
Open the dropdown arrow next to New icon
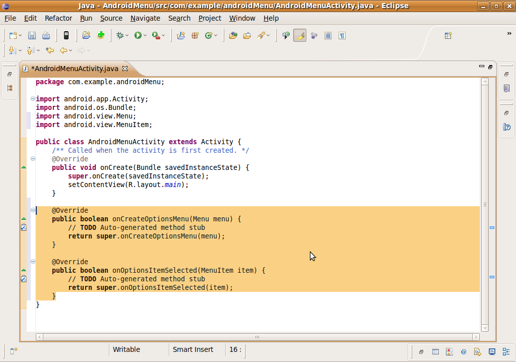pyautogui.click(x=20, y=36)
